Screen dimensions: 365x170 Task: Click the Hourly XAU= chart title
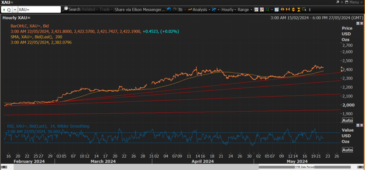tap(16, 18)
